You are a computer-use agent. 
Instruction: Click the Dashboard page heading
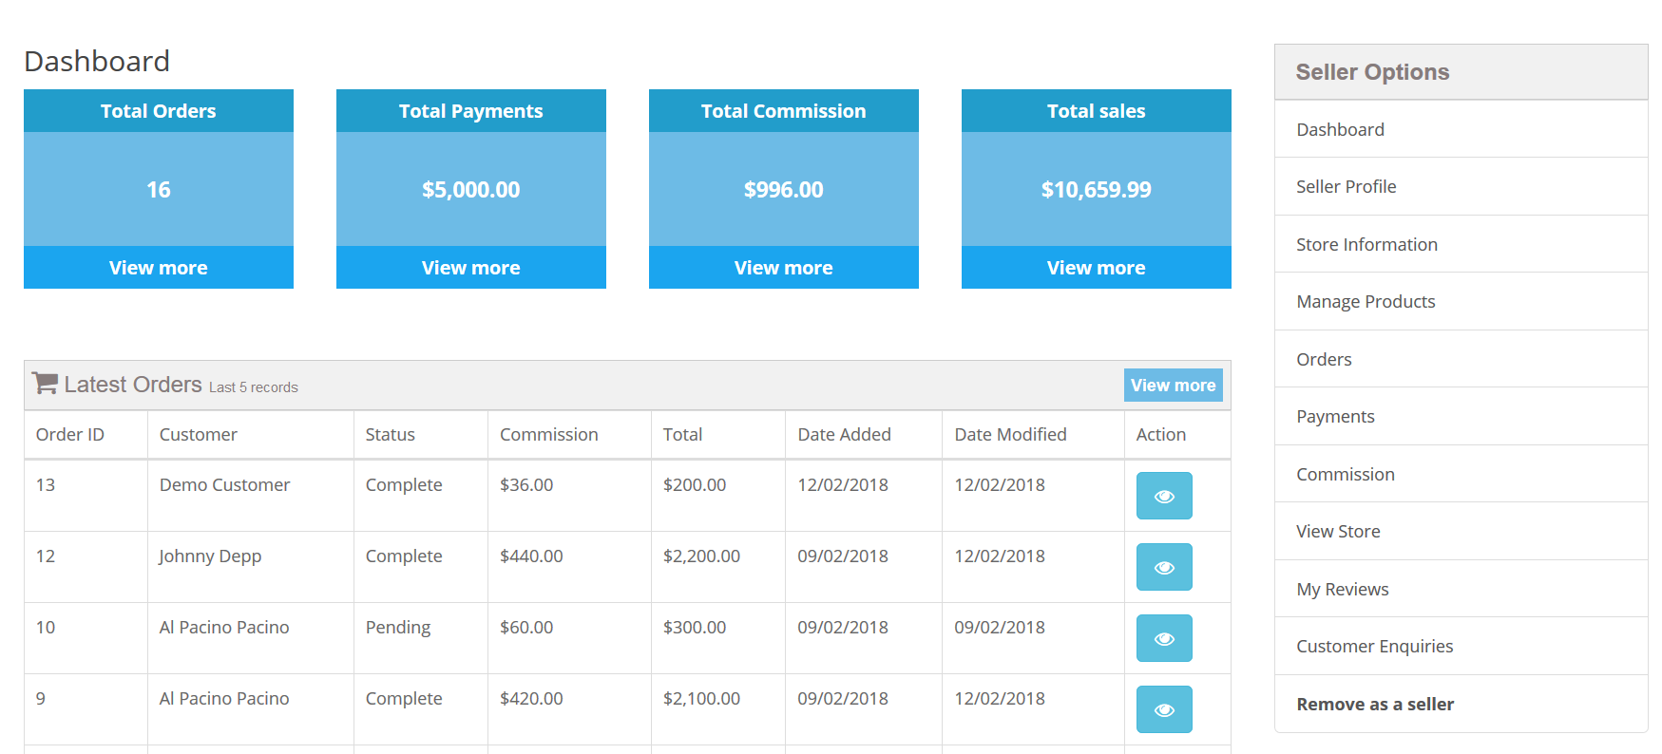click(x=97, y=61)
